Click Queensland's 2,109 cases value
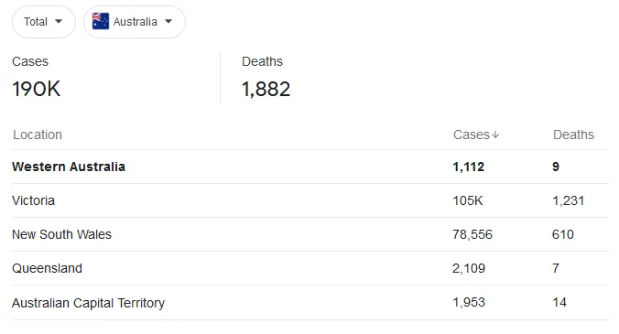This screenshot has width=619, height=334. pos(469,268)
